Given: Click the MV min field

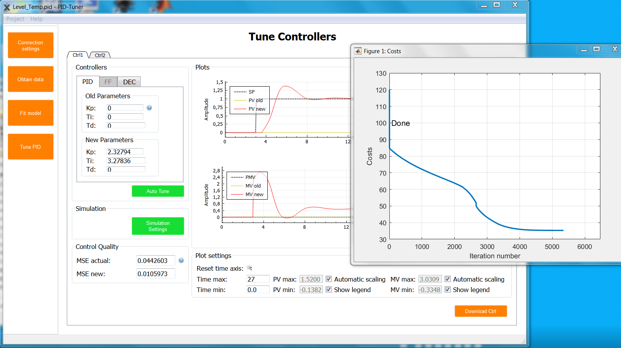Looking at the screenshot, I should click(430, 289).
